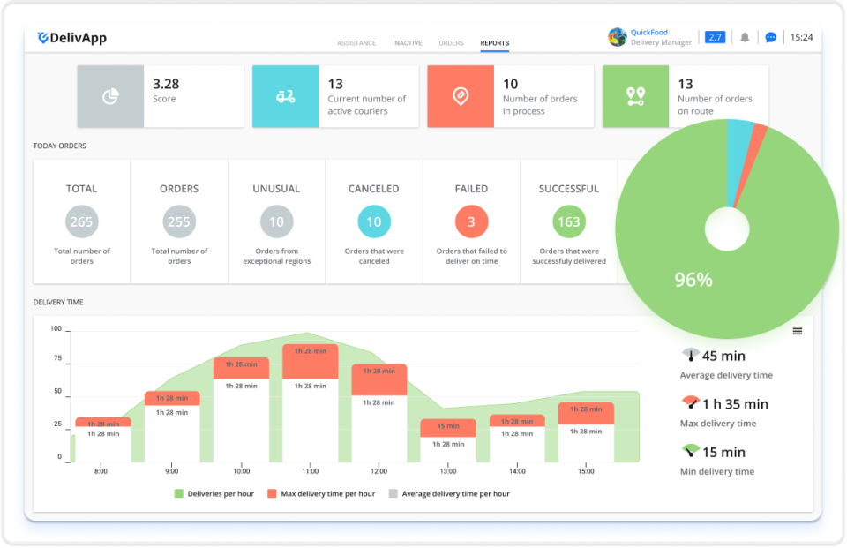The height and width of the screenshot is (548, 847).
Task: Select the active couriers scooter icon
Action: click(285, 95)
